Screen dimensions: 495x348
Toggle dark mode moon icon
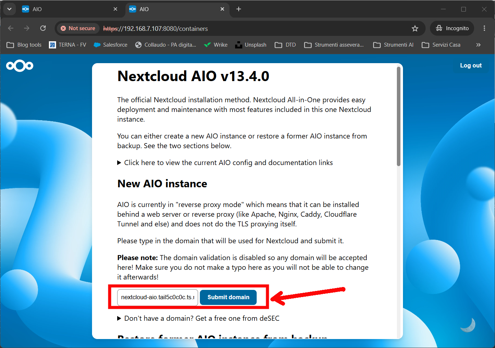pyautogui.click(x=468, y=325)
